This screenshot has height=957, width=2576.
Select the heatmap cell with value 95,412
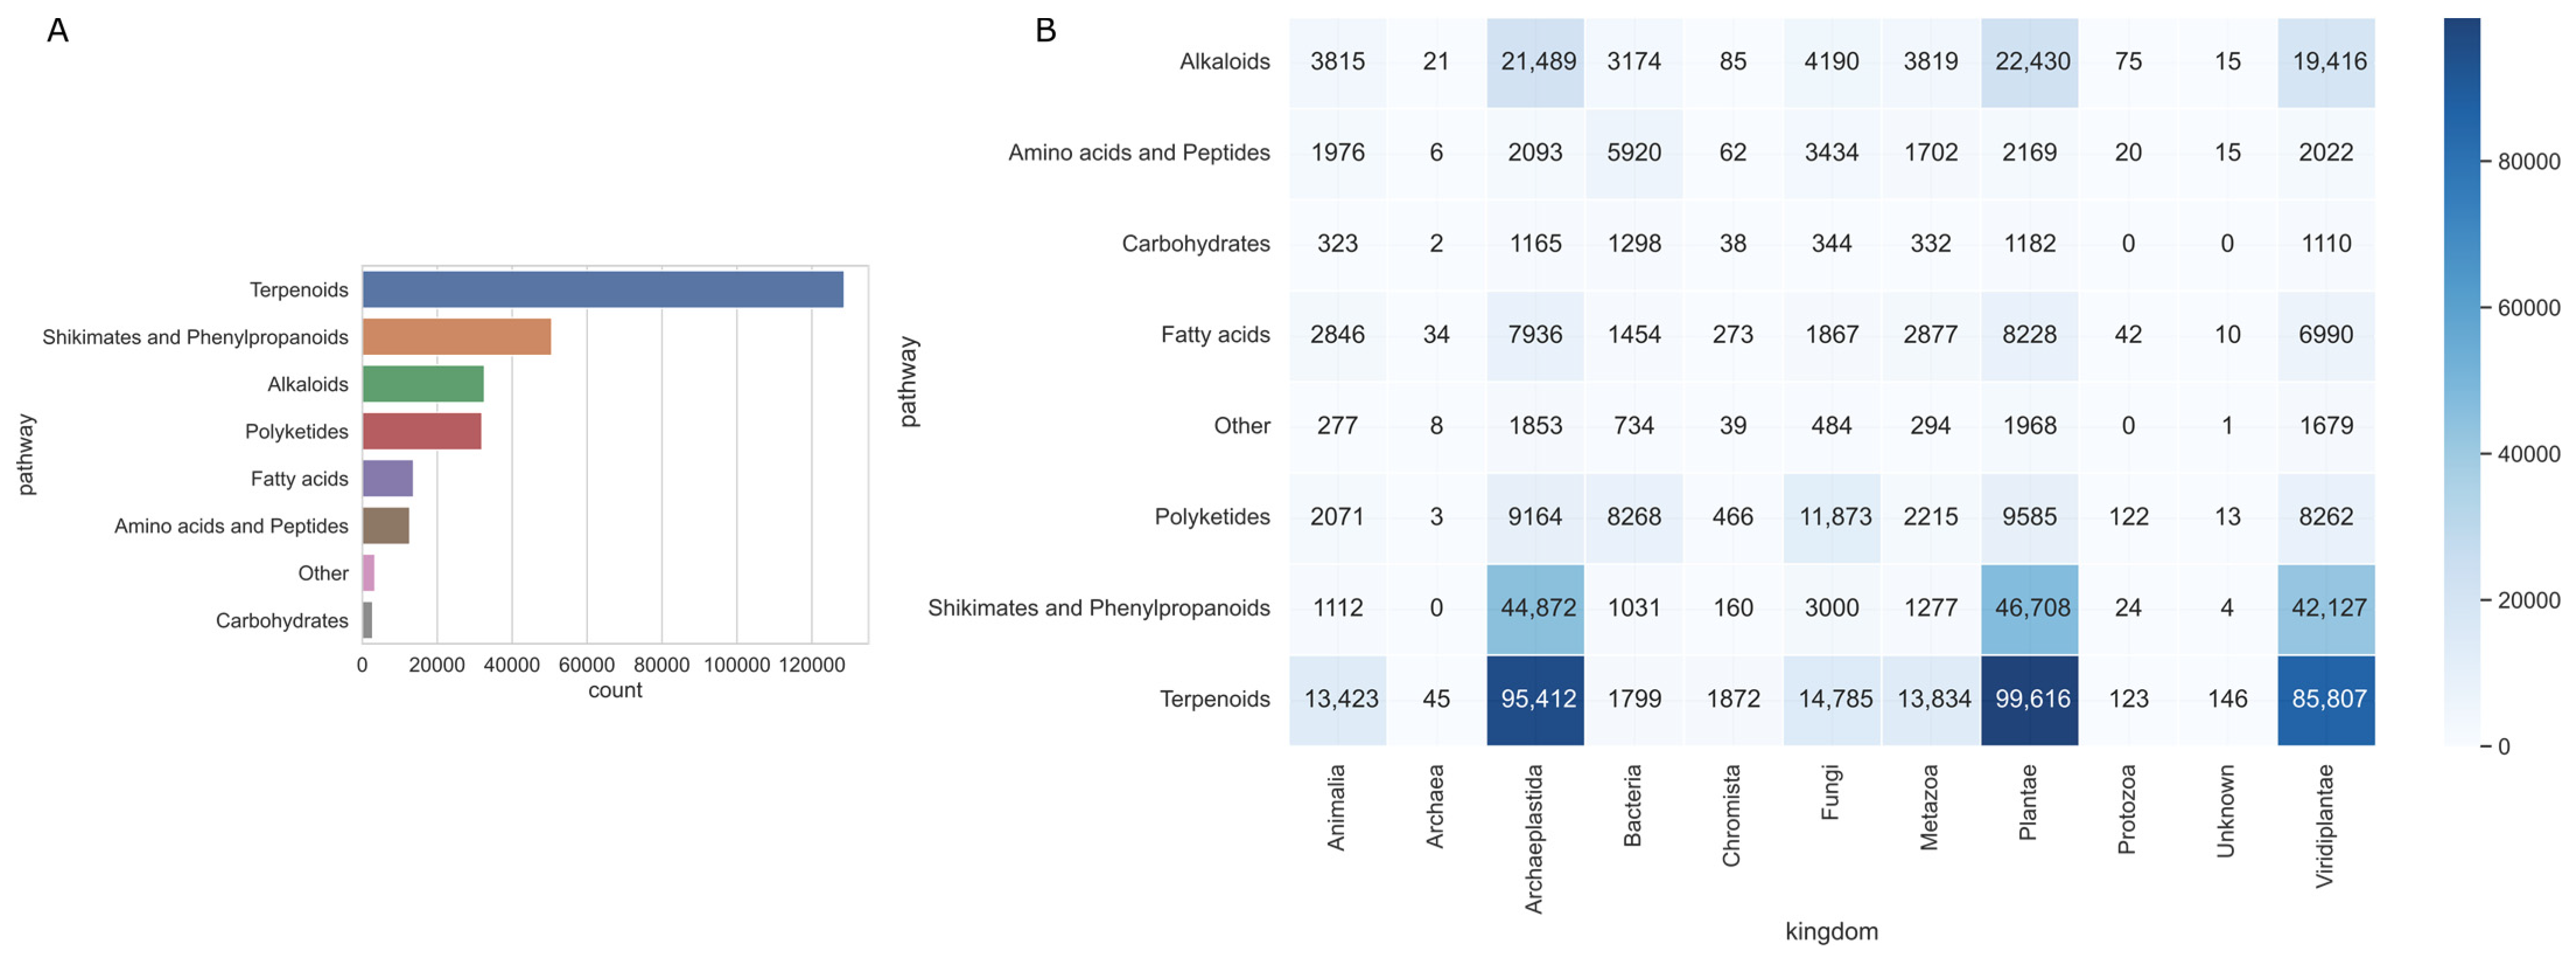[x=1535, y=699]
